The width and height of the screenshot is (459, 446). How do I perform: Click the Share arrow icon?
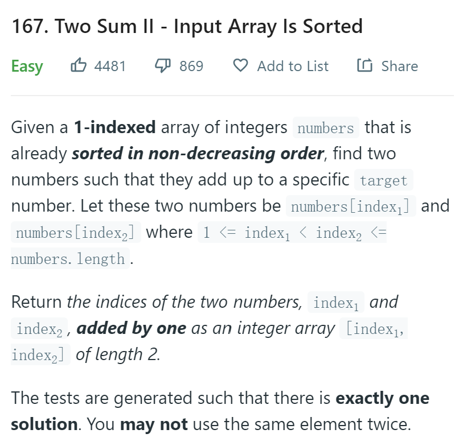click(364, 65)
